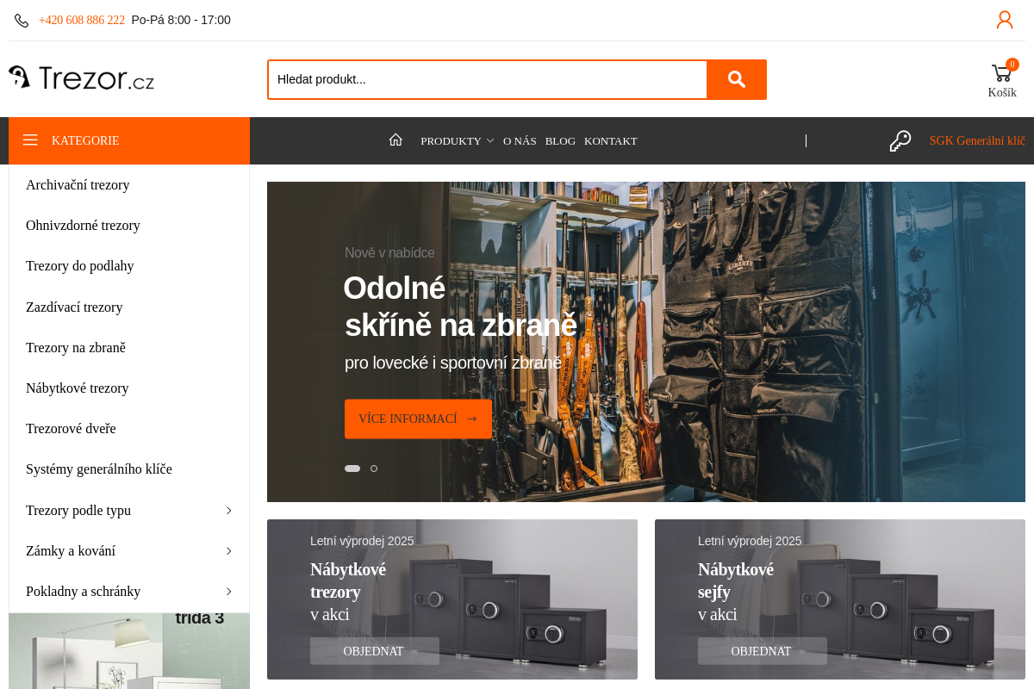Viewport: 1034px width, 689px height.
Task: Go to the Kontakt page
Action: pyautogui.click(x=610, y=140)
